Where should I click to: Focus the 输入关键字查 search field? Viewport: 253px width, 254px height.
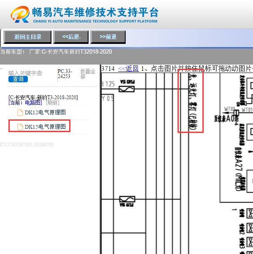(x=25, y=73)
